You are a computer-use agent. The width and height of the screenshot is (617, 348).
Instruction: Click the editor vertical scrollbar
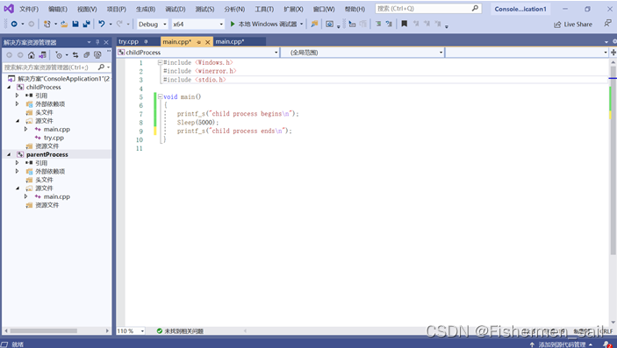pos(613,160)
